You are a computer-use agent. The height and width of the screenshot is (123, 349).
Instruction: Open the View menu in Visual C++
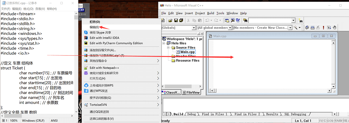[179, 13]
